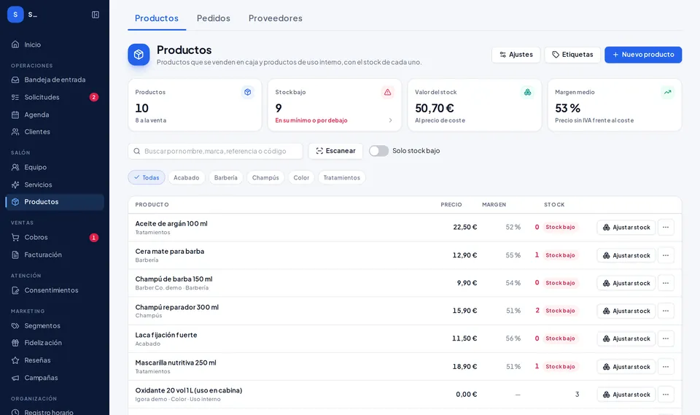
Task: Open Facturación in the sidebar
Action: point(55,255)
